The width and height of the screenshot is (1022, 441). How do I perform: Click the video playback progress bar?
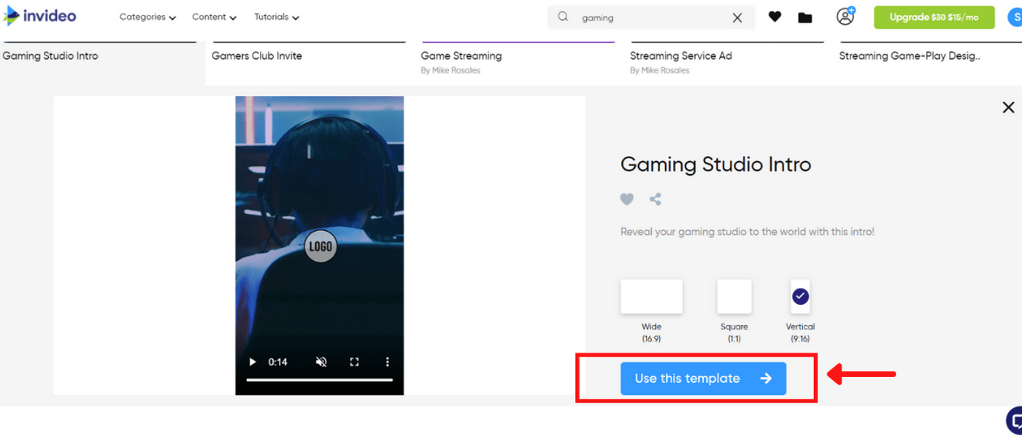click(320, 379)
